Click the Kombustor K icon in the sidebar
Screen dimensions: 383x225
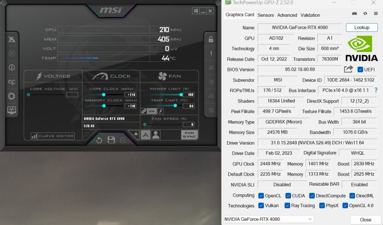click(x=12, y=53)
